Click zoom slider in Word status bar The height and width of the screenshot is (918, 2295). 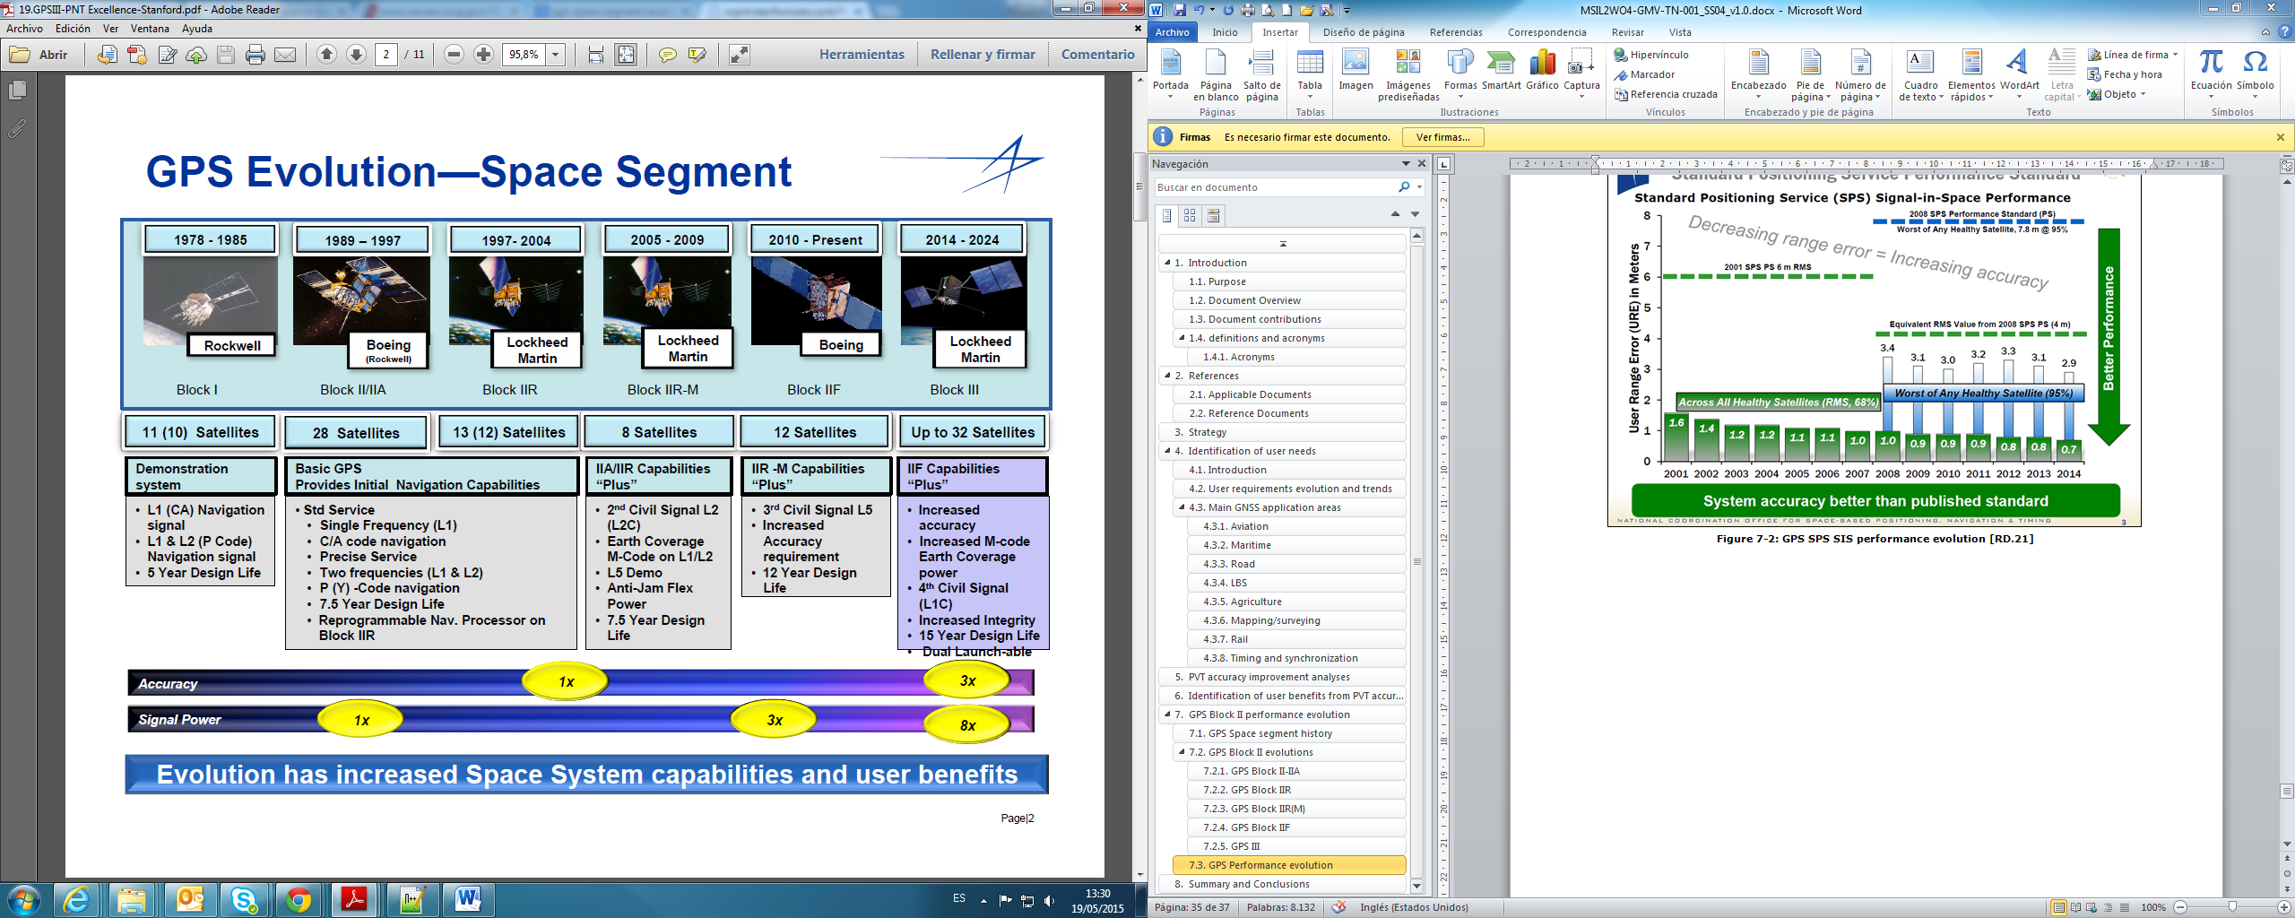coord(2232,907)
